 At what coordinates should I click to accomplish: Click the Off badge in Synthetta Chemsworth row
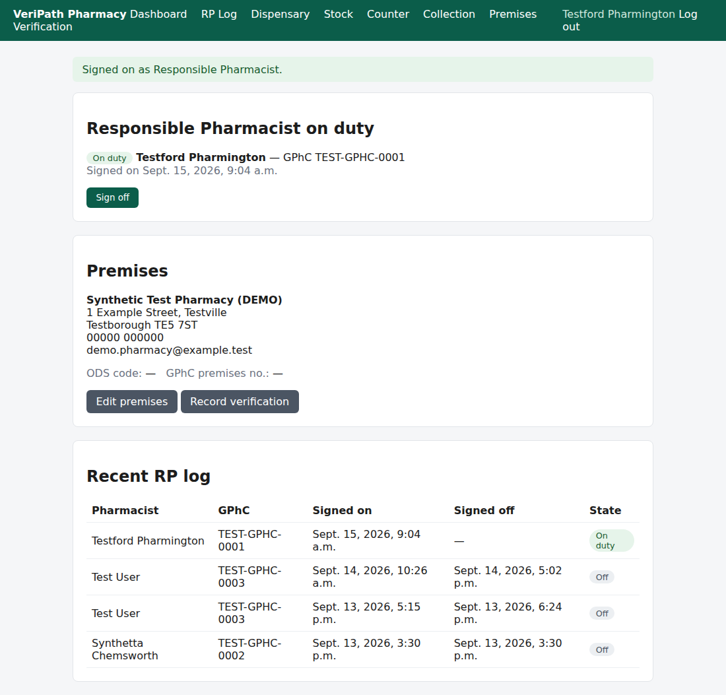(x=601, y=649)
